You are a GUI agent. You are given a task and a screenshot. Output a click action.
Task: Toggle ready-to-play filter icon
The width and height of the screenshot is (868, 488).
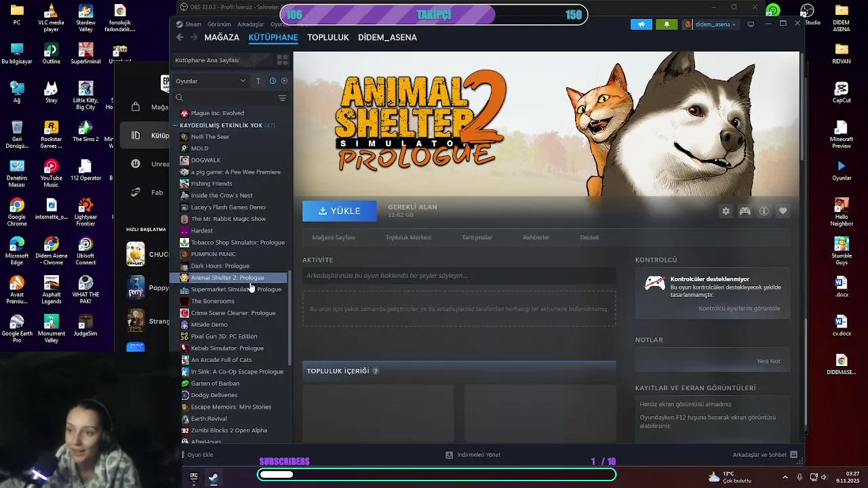pyautogui.click(x=284, y=81)
